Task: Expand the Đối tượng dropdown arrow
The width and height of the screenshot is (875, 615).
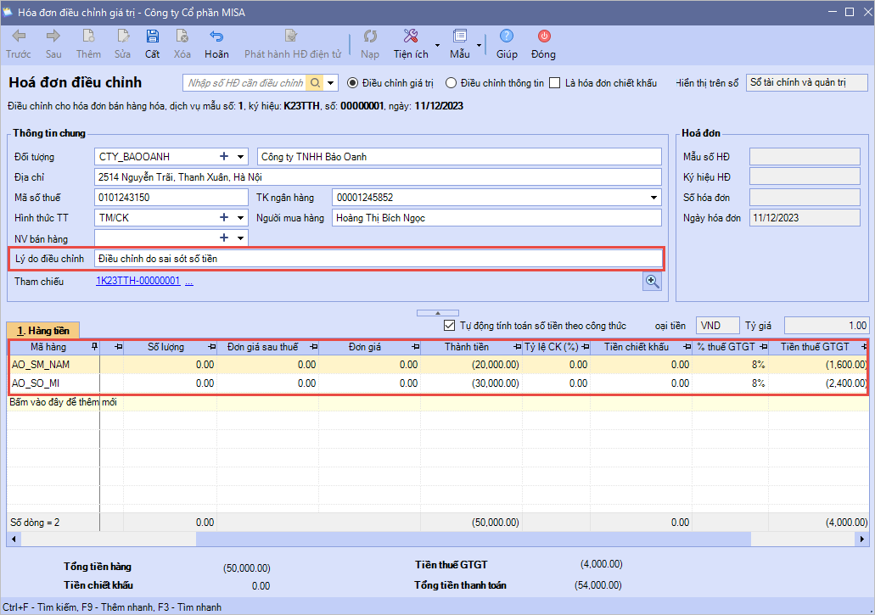Action: point(241,157)
